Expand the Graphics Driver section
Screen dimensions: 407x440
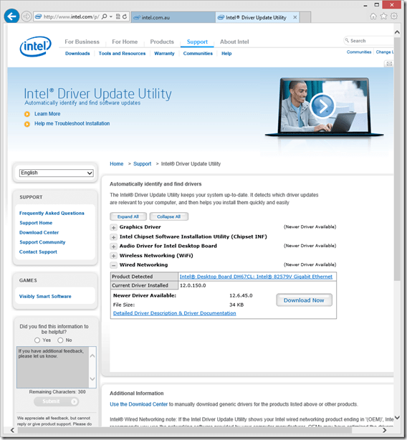click(114, 227)
